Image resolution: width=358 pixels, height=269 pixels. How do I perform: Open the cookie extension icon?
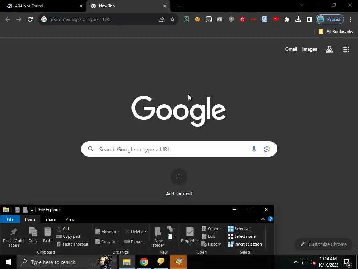pos(198,20)
